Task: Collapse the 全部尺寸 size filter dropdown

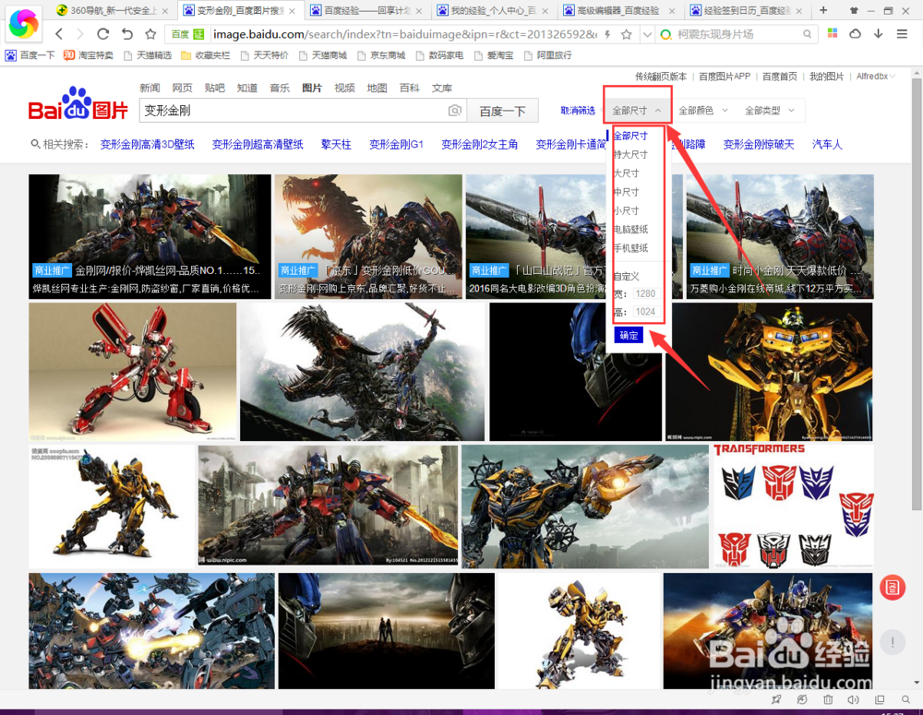Action: tap(637, 110)
